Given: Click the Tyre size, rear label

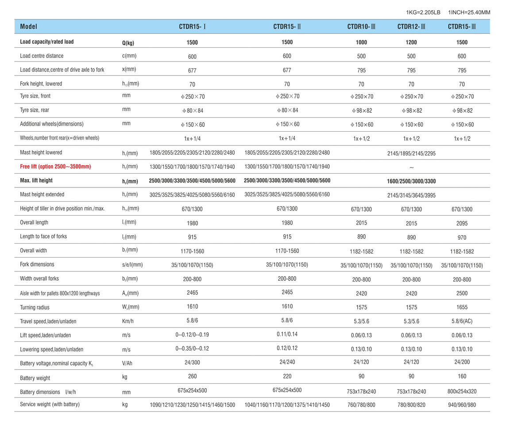Looking at the screenshot, I should (x=35, y=110).
